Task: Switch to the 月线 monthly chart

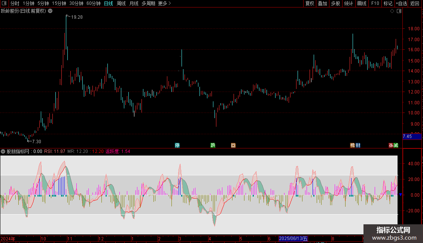Action: coord(134,3)
